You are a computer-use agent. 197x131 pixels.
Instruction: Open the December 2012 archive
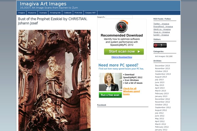tap(163, 99)
